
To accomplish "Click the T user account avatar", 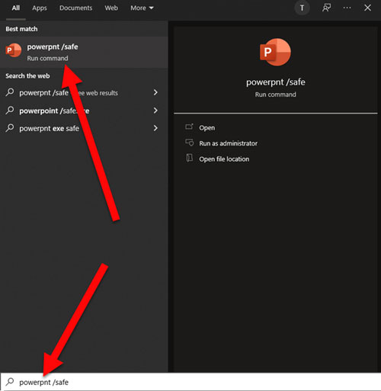I will click(302, 8).
